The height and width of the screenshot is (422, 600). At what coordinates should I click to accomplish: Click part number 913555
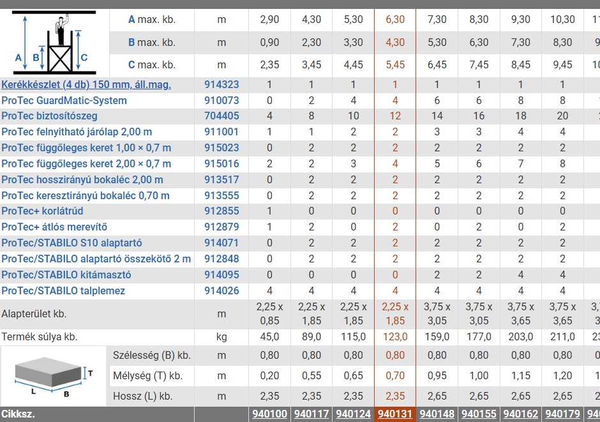click(221, 196)
